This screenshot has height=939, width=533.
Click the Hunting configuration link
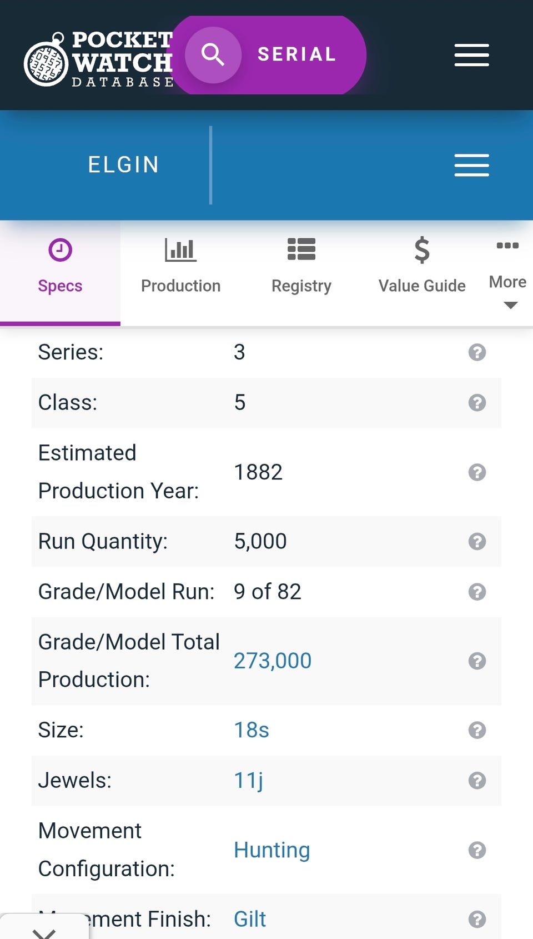272,850
